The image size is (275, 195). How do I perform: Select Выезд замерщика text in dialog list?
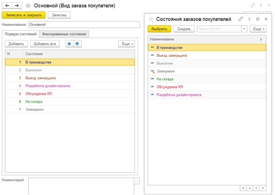pyautogui.click(x=171, y=55)
